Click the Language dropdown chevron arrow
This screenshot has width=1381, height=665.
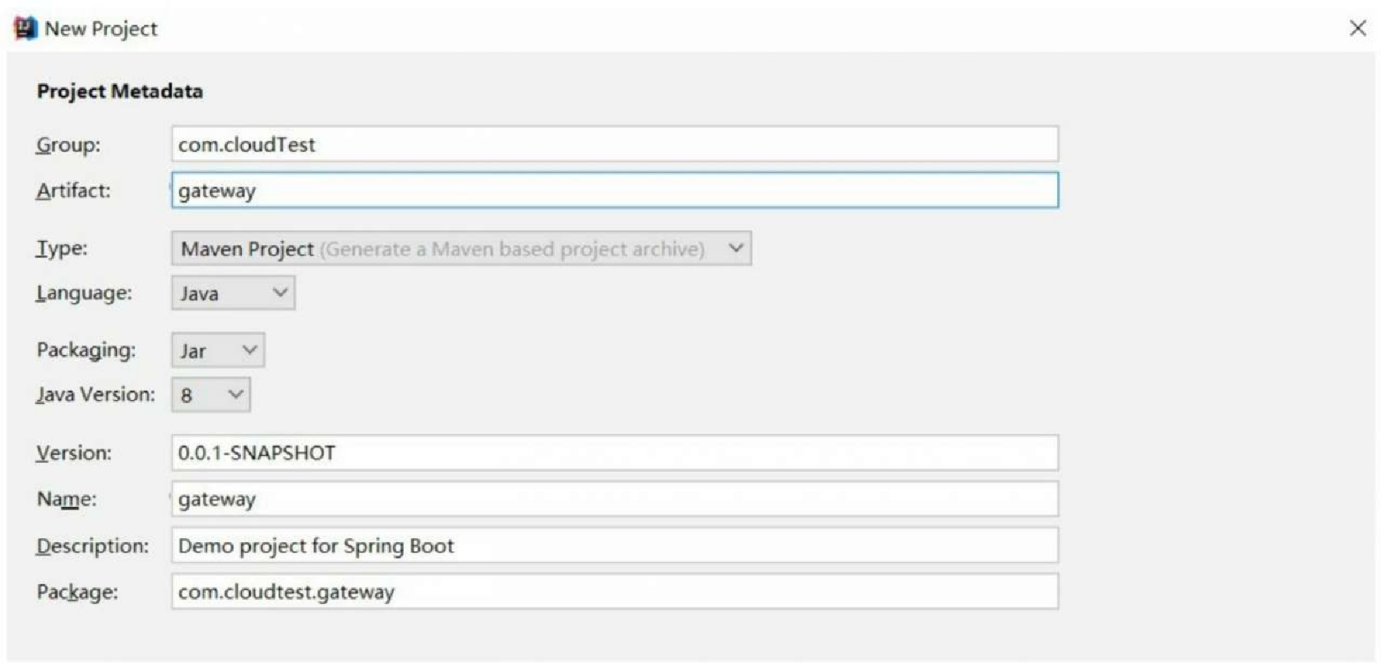(280, 292)
